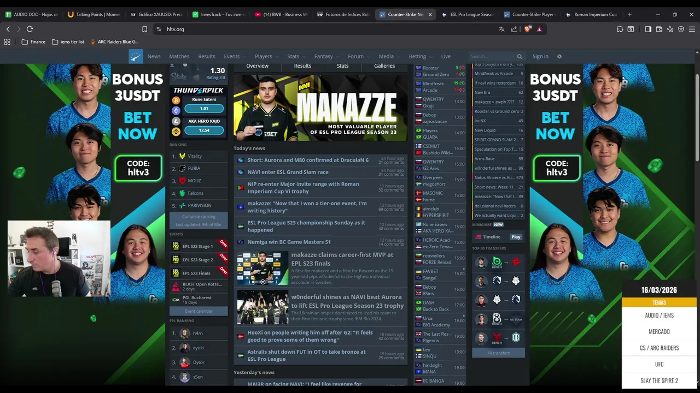Click the Falcons team logo in the ranking
Image resolution: width=700 pixels, height=393 pixels.
[x=182, y=193]
